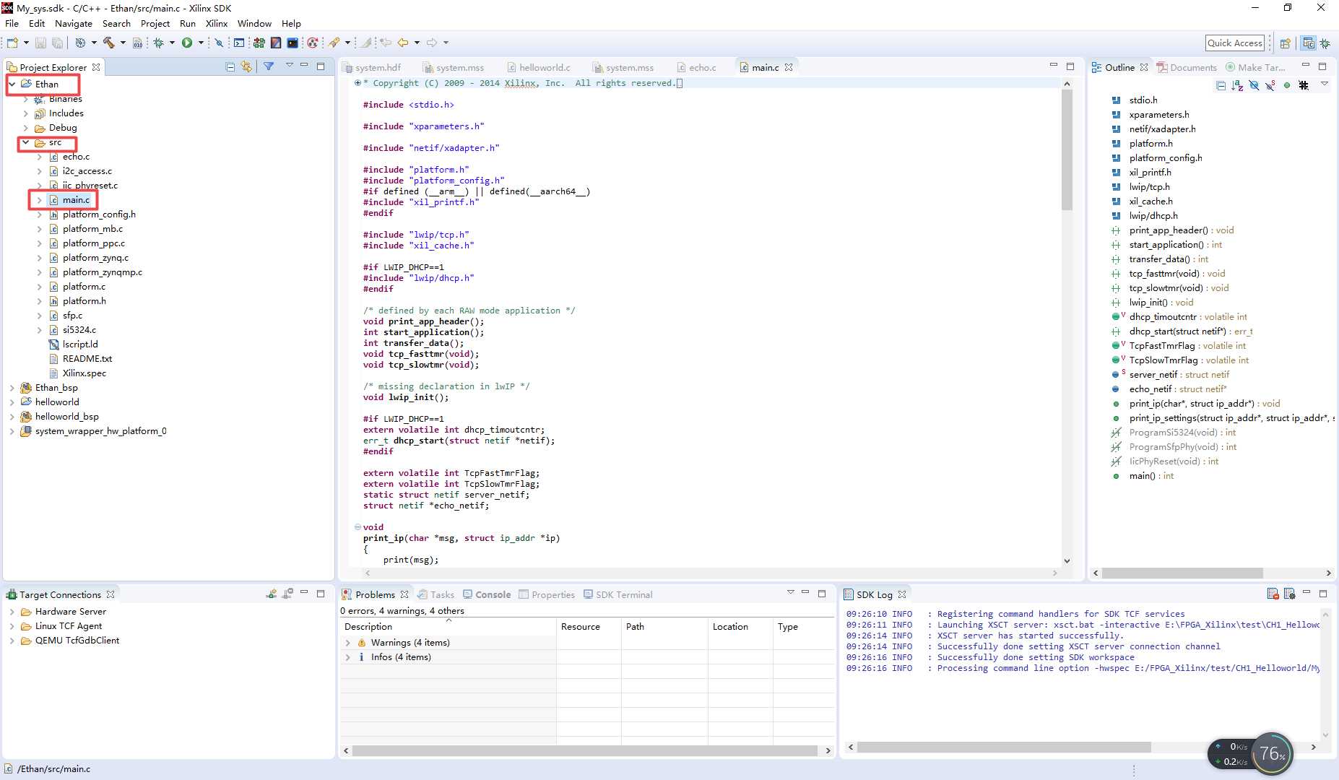The width and height of the screenshot is (1339, 780).
Task: Switch to the Console tab
Action: (x=487, y=594)
